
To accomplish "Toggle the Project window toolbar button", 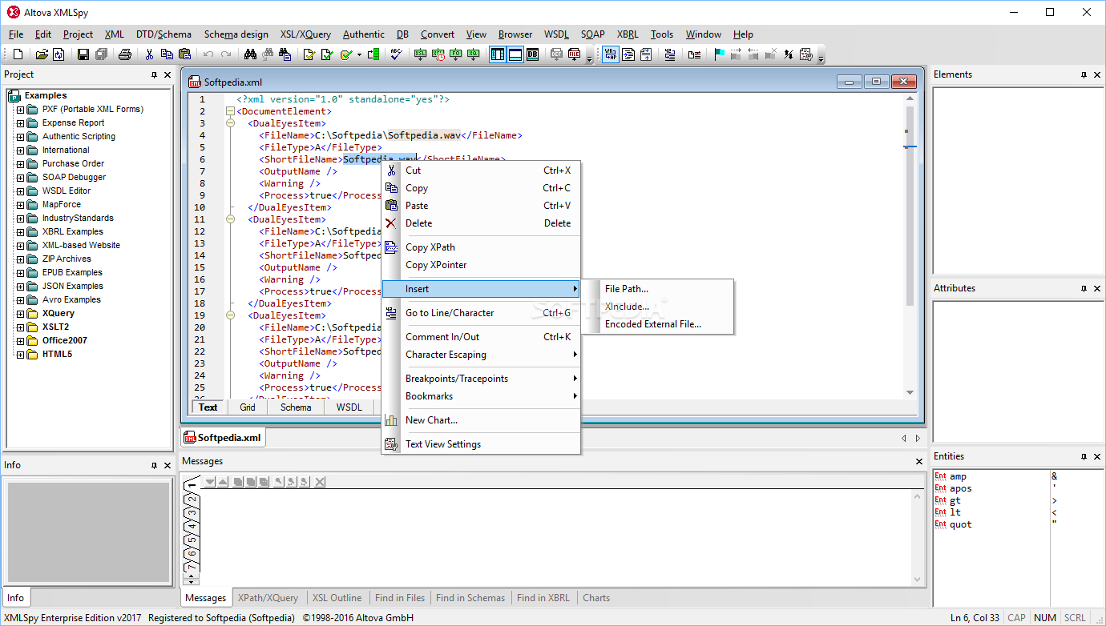I will pos(498,54).
